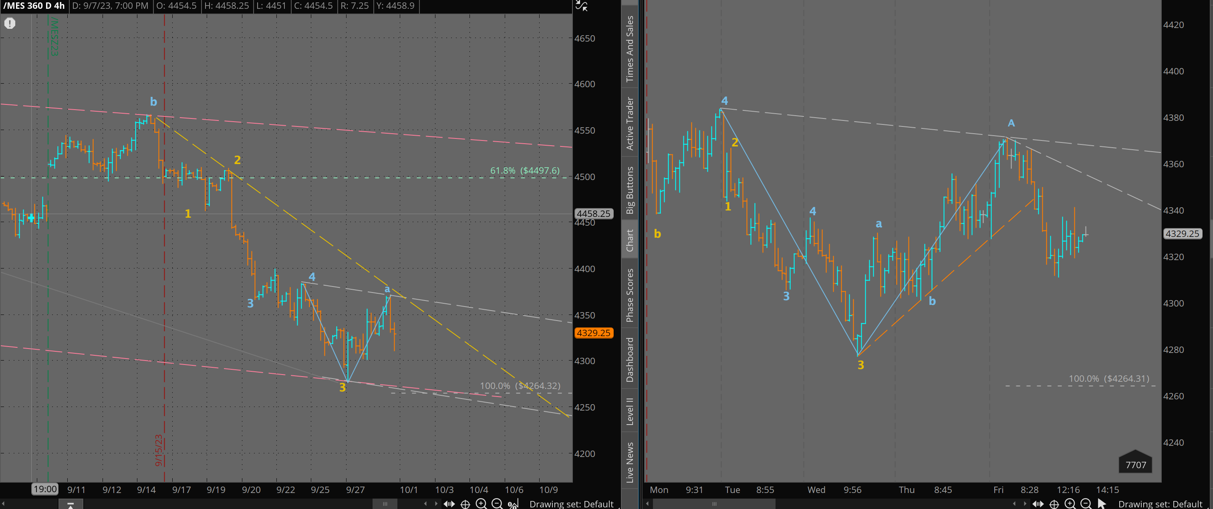Click the right chart scrollbar's left arrow

click(647, 504)
